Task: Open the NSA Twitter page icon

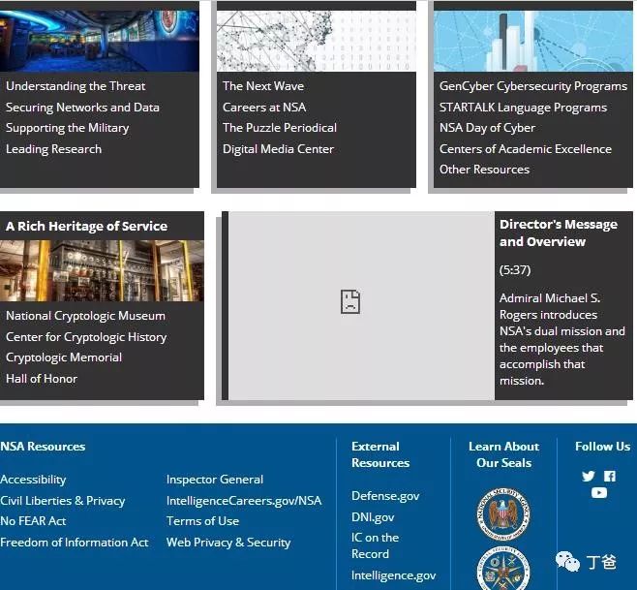Action: (588, 476)
